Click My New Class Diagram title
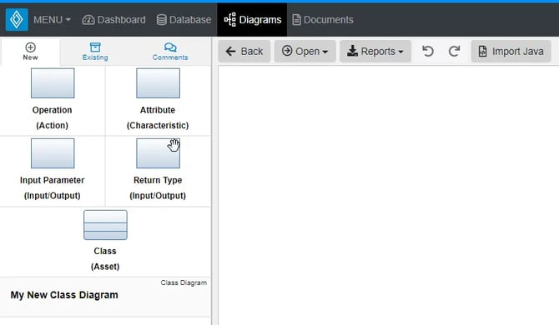The height and width of the screenshot is (325, 559). [x=64, y=295]
